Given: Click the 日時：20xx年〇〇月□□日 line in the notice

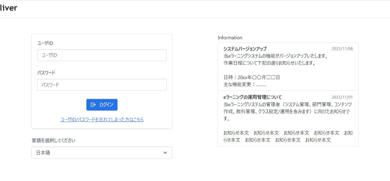Looking at the screenshot, I should [252, 77].
